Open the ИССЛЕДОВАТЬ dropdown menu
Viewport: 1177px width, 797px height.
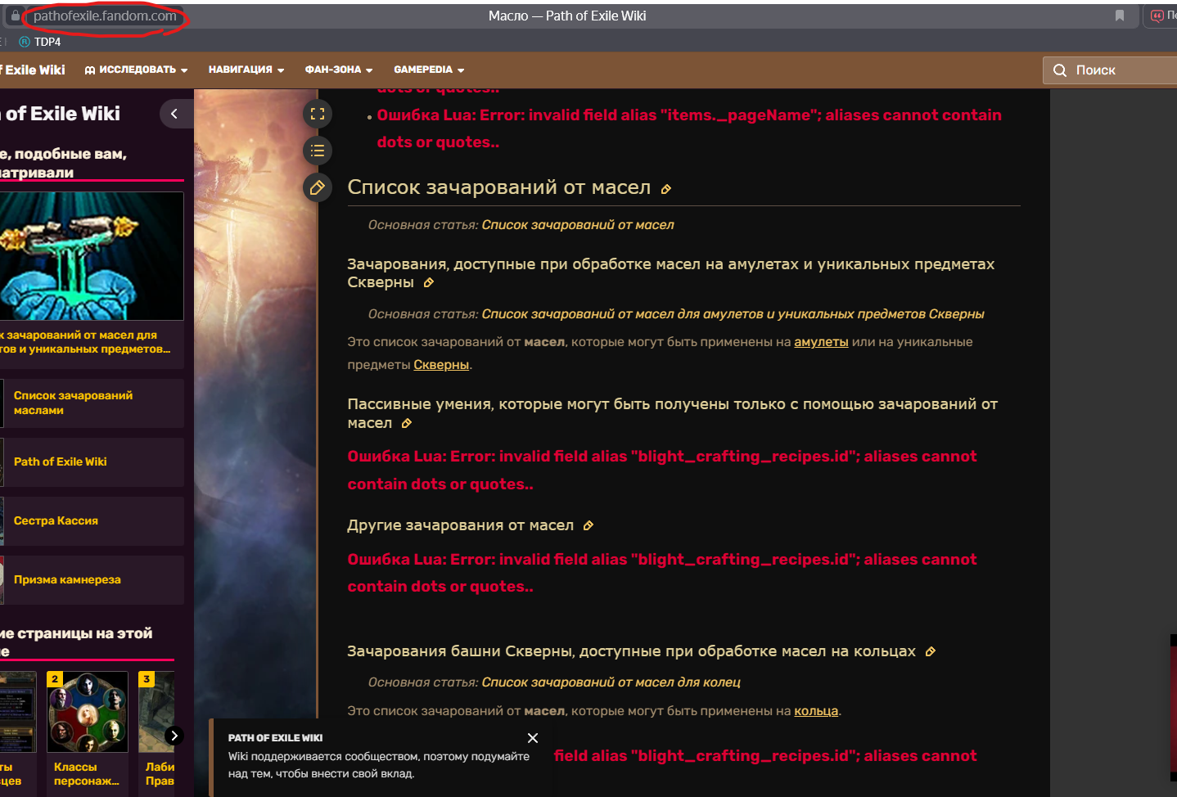tap(136, 70)
